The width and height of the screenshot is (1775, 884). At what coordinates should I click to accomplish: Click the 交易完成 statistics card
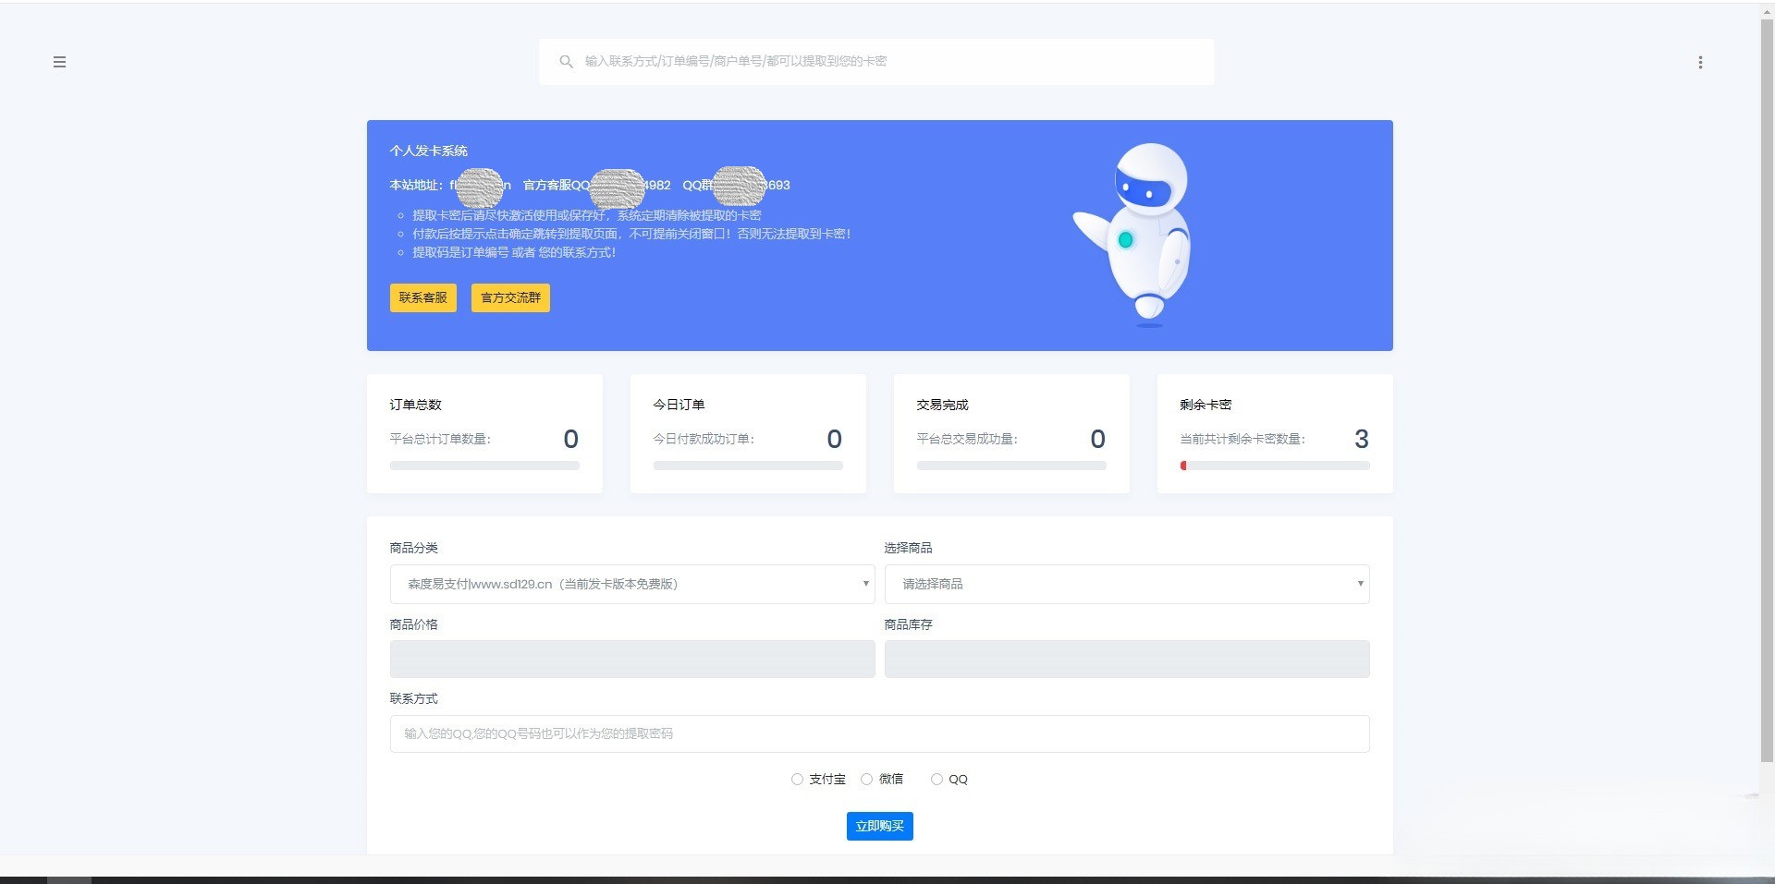1010,432
